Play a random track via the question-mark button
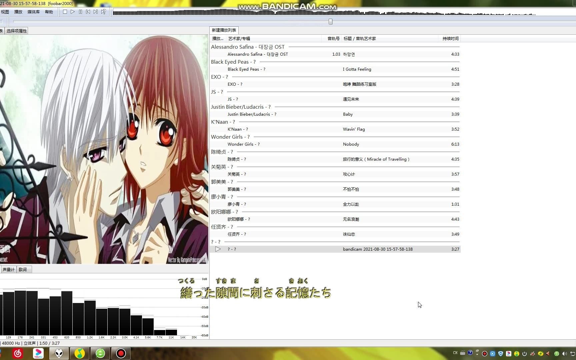 point(104,12)
